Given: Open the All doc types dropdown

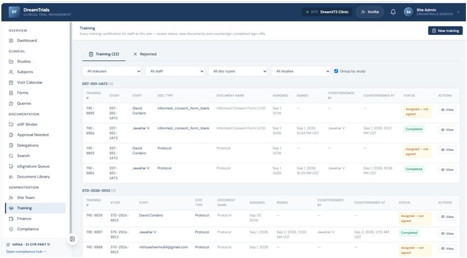Looking at the screenshot, I should tap(238, 71).
